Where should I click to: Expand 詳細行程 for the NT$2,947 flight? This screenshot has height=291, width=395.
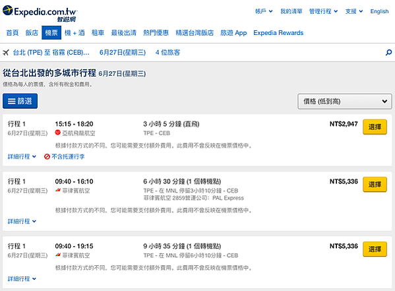[x=22, y=156]
